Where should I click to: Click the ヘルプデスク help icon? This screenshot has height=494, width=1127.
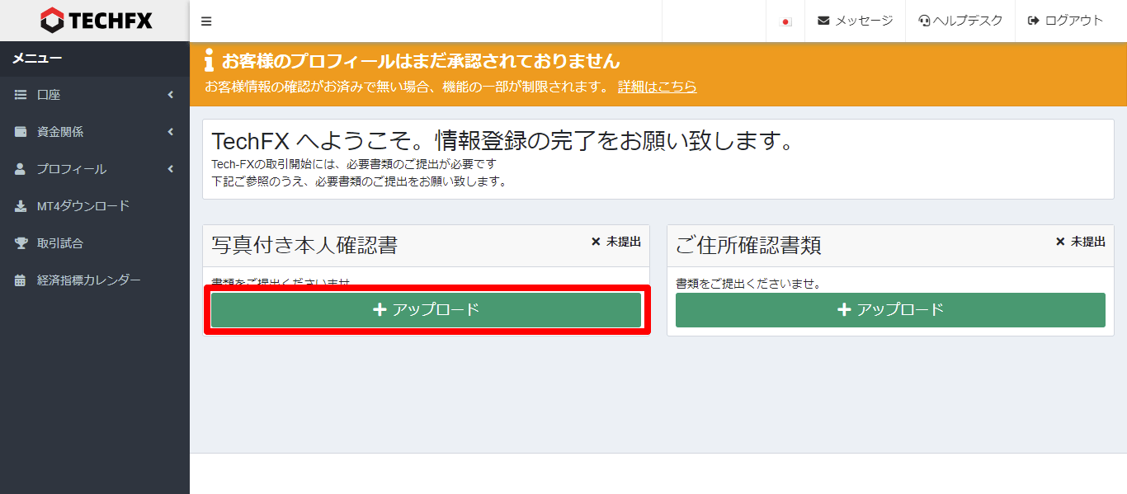coord(924,21)
